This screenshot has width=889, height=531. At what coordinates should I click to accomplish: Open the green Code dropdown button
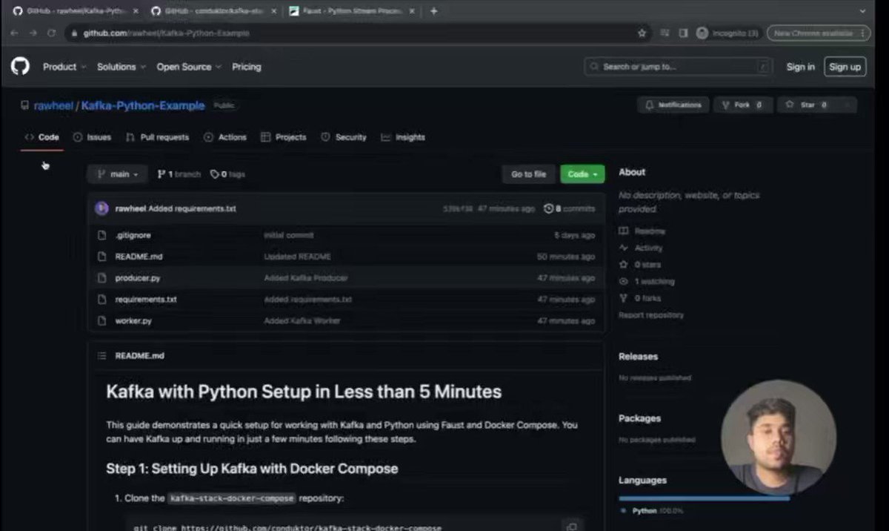click(x=582, y=174)
